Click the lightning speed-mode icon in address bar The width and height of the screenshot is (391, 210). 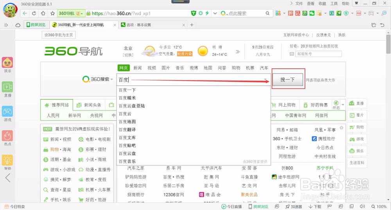(207, 13)
